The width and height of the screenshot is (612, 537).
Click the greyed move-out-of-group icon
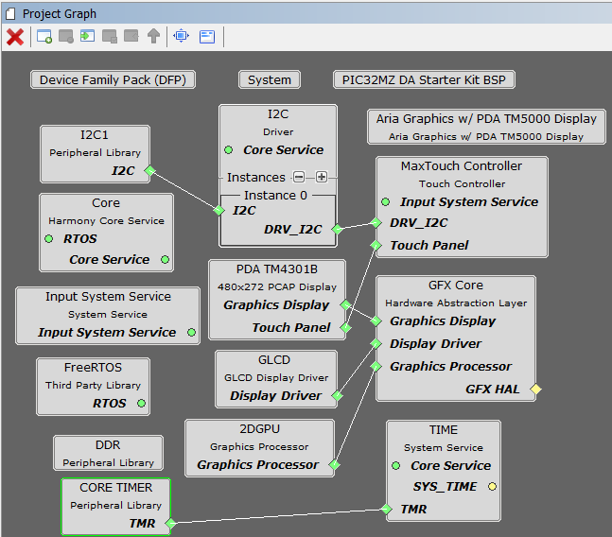pos(131,36)
